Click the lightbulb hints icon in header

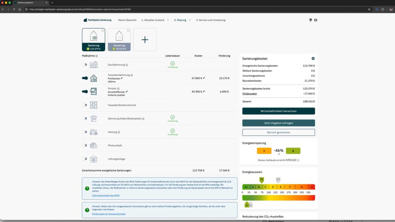pos(311,20)
